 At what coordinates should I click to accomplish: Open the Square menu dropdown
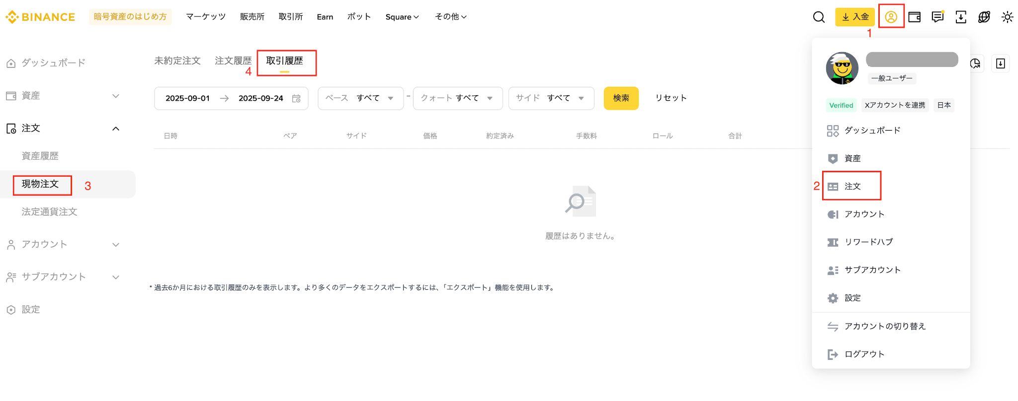(x=402, y=17)
